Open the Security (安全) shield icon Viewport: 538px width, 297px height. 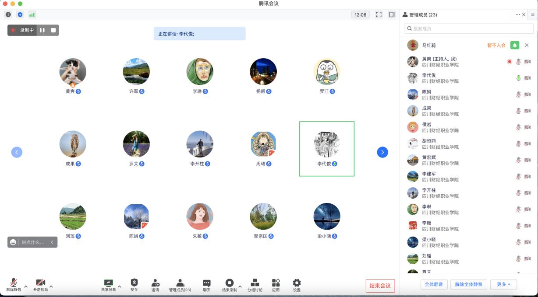tap(134, 283)
